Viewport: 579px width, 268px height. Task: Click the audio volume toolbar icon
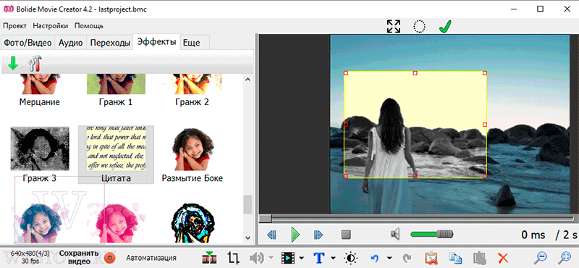click(257, 258)
